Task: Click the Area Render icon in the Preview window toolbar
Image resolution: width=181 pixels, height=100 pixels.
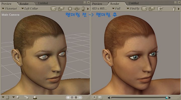Action: [61, 9]
